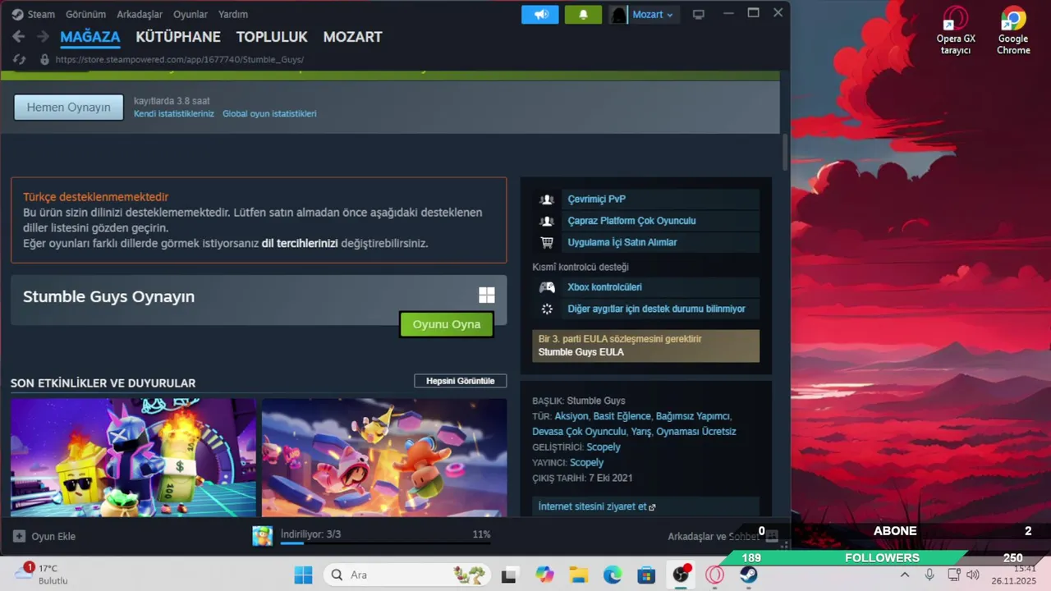
Task: Open Microsoft Store on the taskbar
Action: click(646, 575)
